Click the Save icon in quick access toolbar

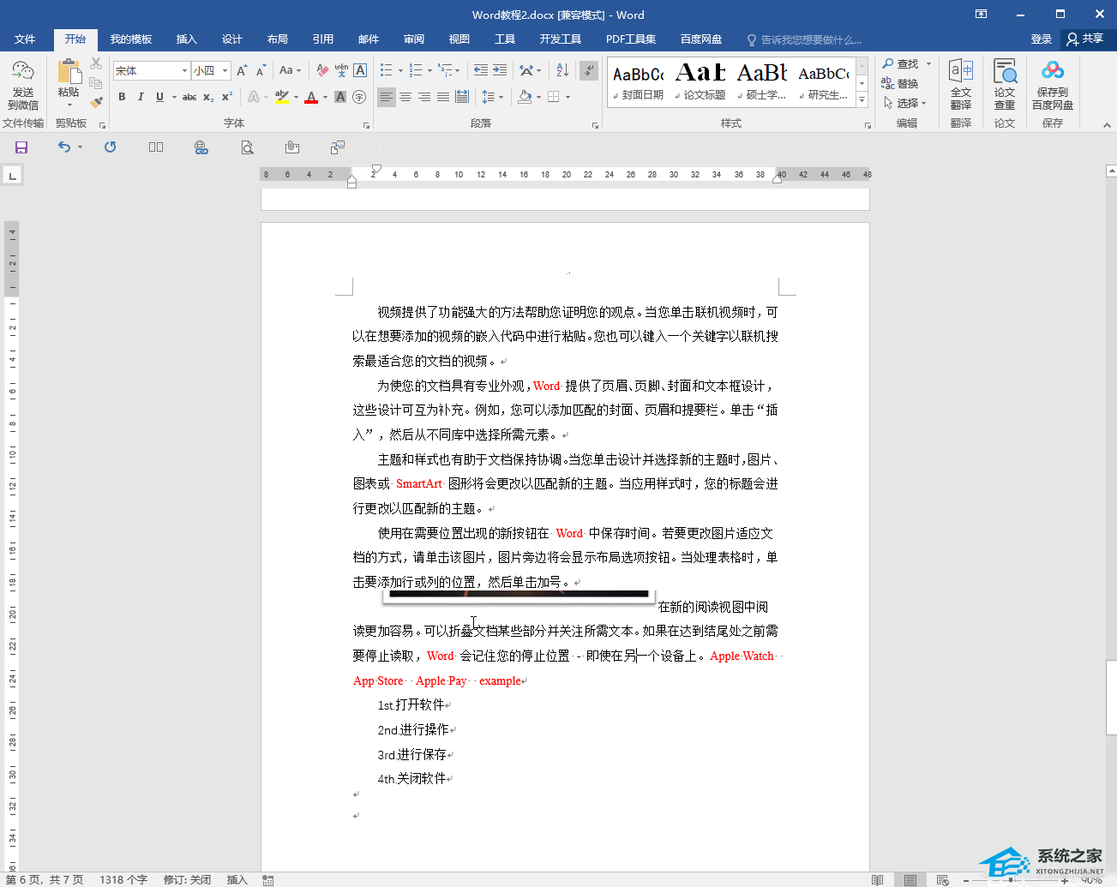[21, 147]
